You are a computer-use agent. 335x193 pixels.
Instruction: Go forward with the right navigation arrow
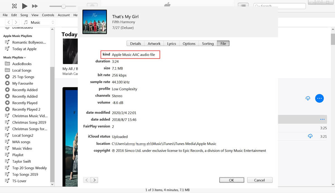tap(16, 22)
